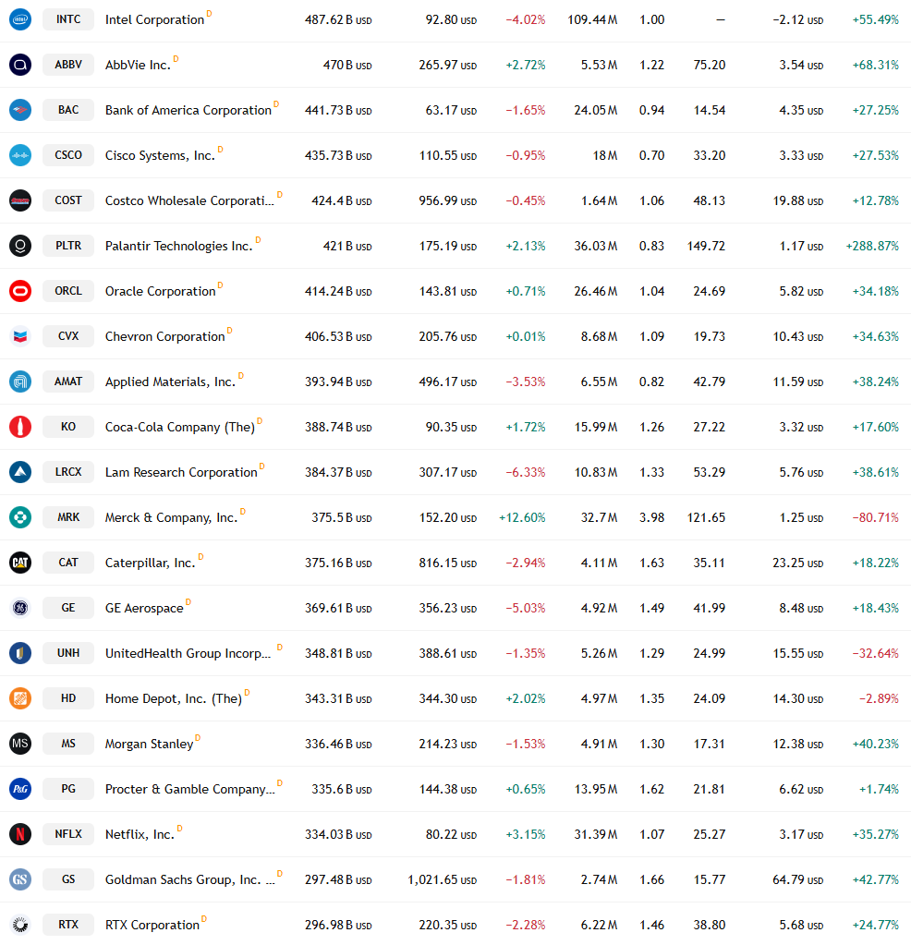Click the Goldman Sachs GS logo icon
The width and height of the screenshot is (911, 945).
(x=20, y=879)
